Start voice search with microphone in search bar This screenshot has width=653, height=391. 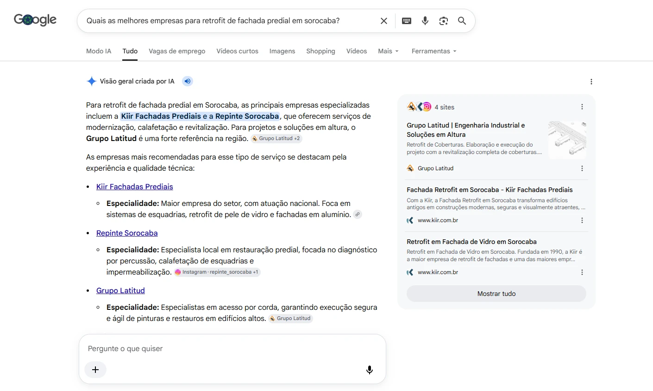pos(425,21)
